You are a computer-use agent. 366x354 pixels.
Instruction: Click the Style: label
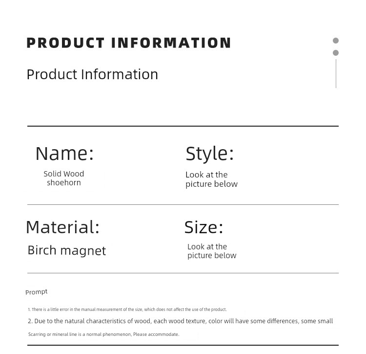(210, 154)
